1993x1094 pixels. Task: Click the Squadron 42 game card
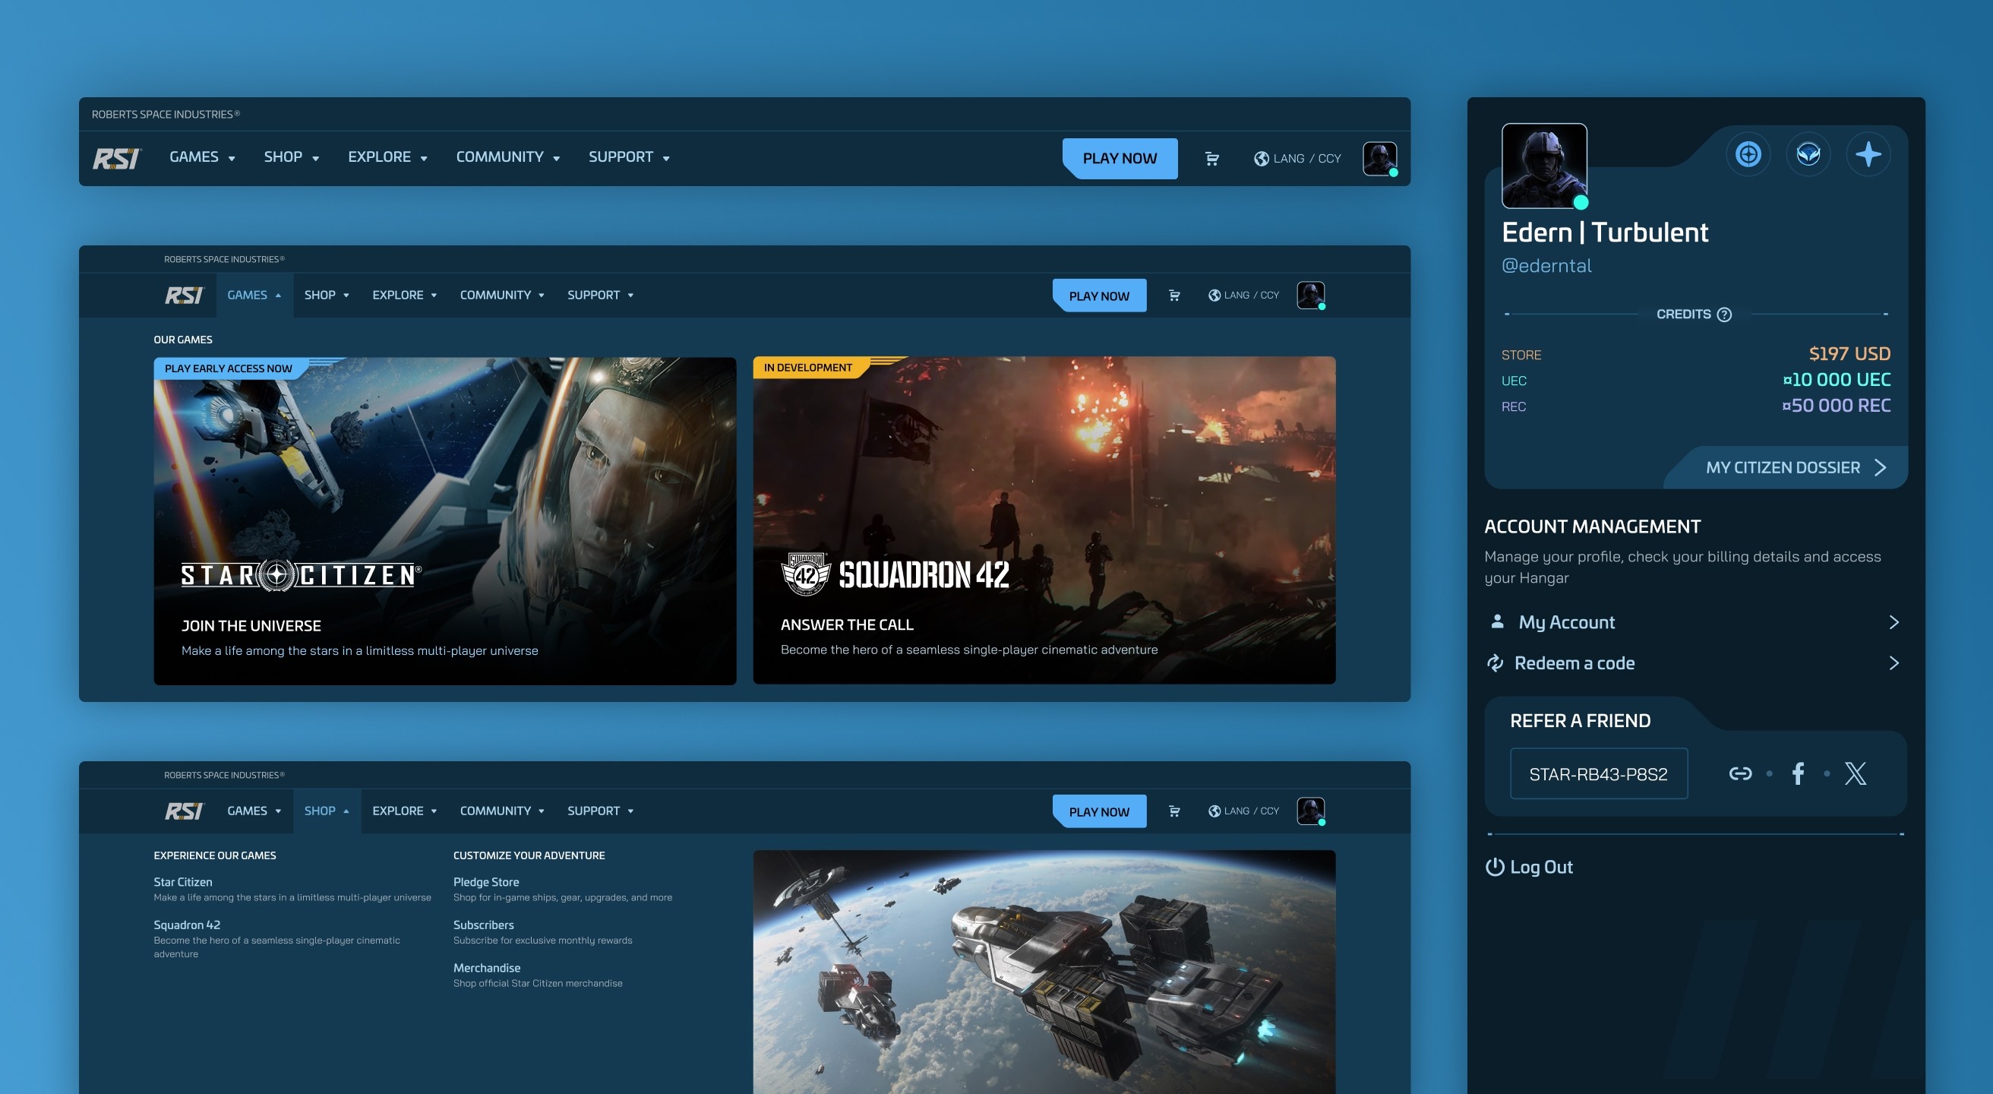1044,520
